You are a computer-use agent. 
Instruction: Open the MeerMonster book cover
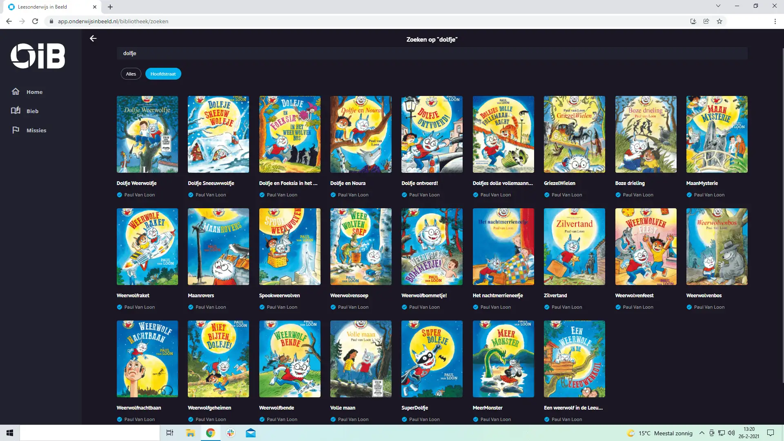pos(503,359)
